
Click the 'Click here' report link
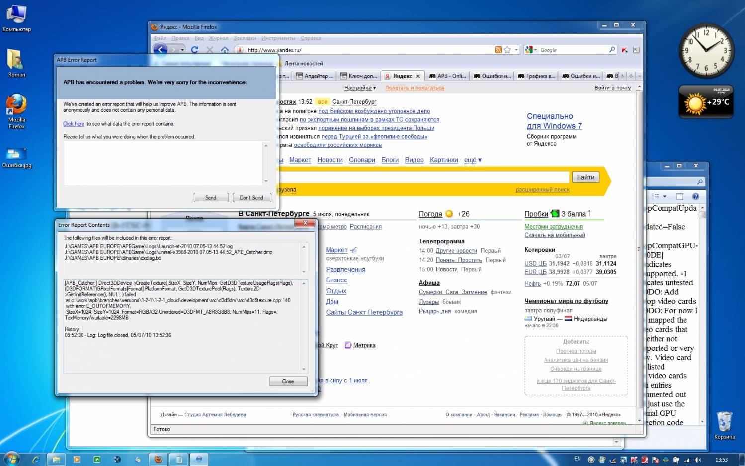click(74, 124)
